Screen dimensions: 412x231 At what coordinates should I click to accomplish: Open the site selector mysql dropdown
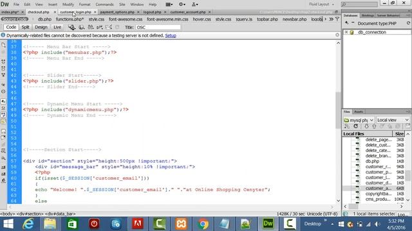[359, 120]
